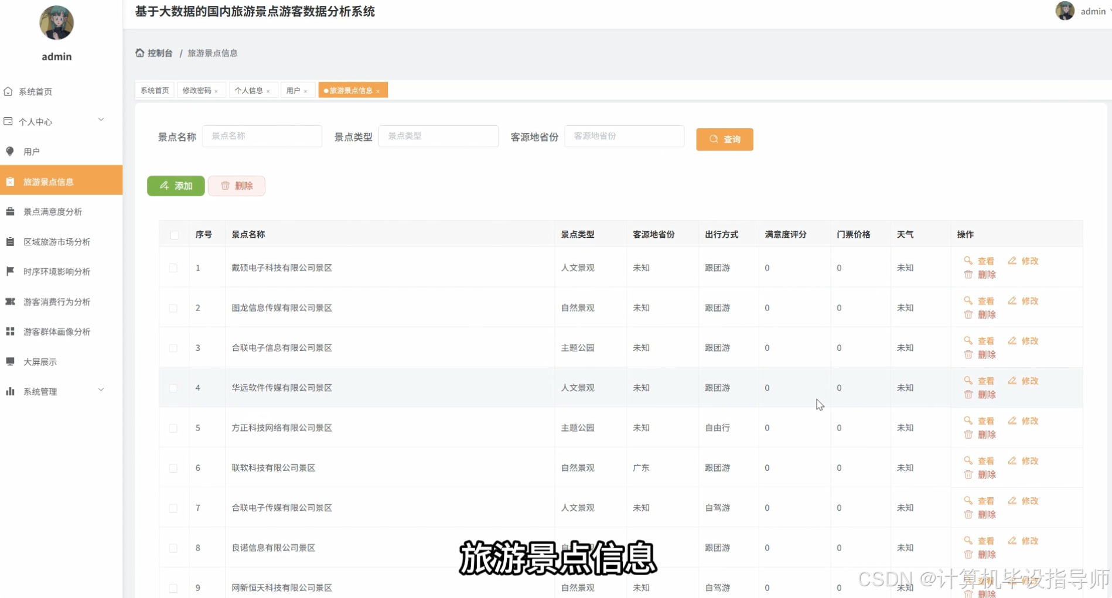
Task: Check the row checkbox for 戴硕电子科技有限公司景区
Action: tap(173, 268)
